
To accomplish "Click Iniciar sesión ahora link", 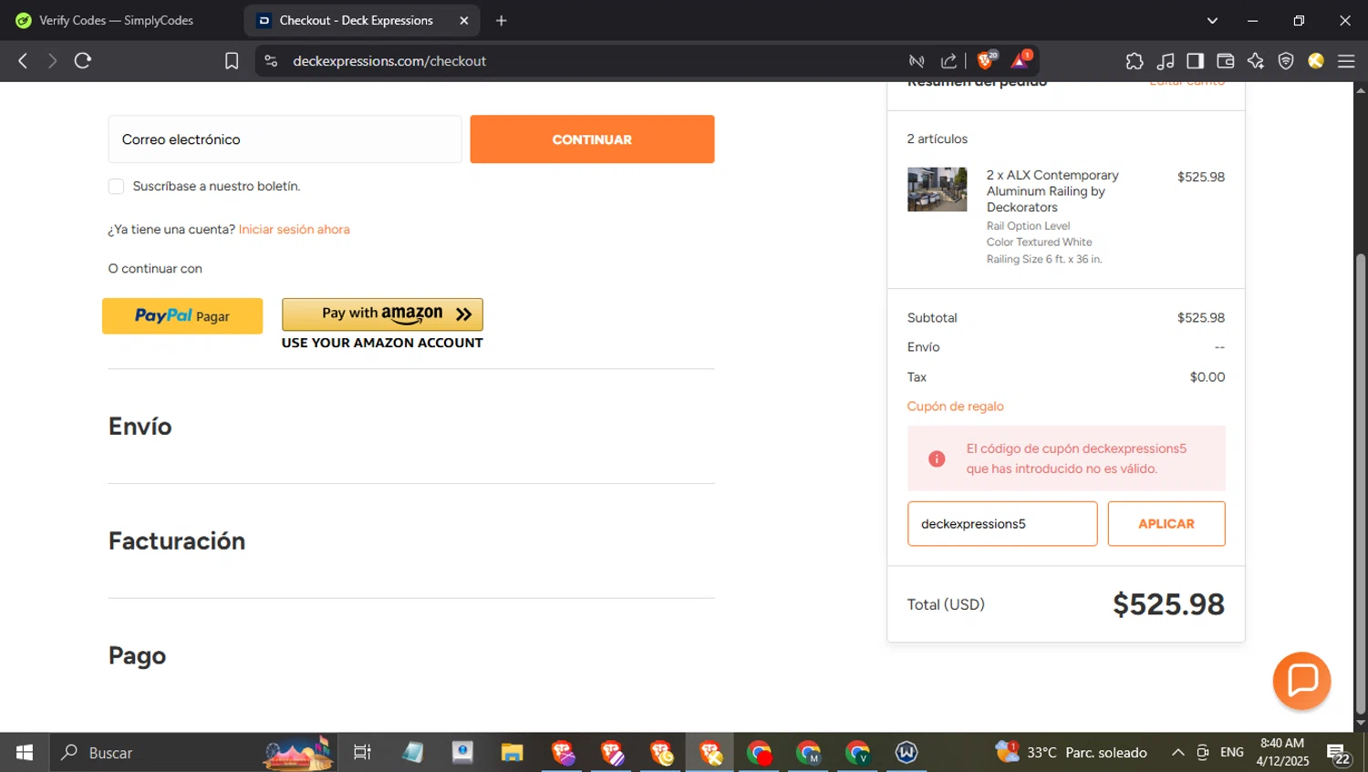I will tap(294, 230).
